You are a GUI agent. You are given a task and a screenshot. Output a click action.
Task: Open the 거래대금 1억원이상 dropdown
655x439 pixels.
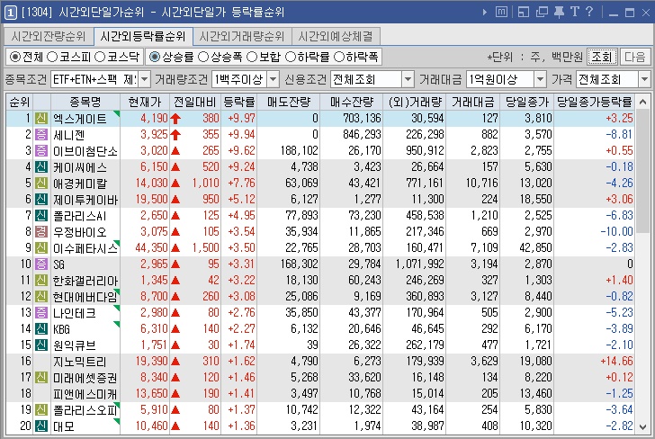[540, 79]
